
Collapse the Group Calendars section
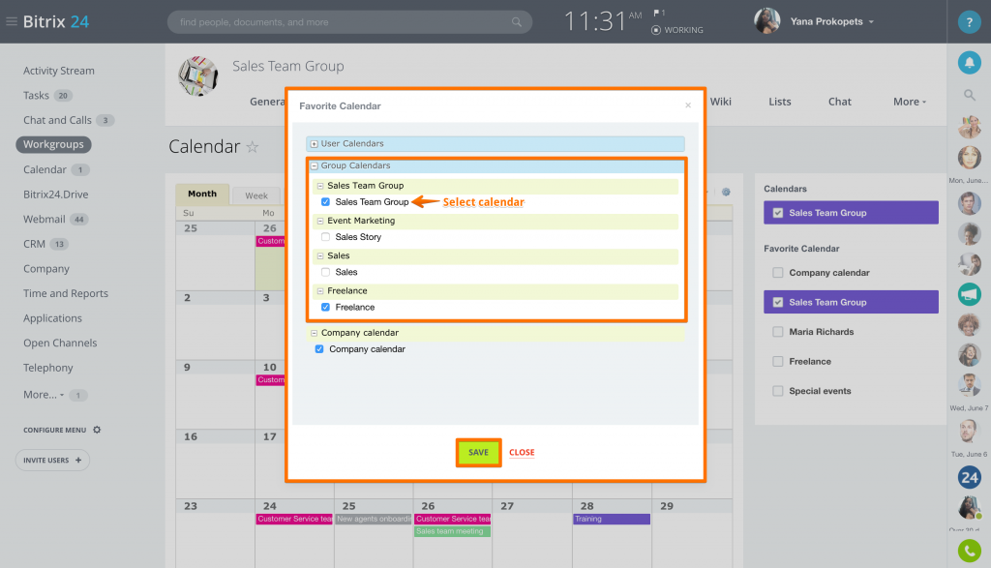pos(315,166)
